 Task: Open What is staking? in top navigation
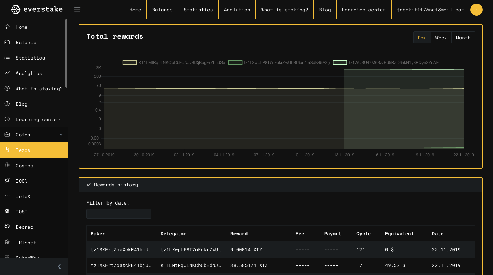click(285, 10)
